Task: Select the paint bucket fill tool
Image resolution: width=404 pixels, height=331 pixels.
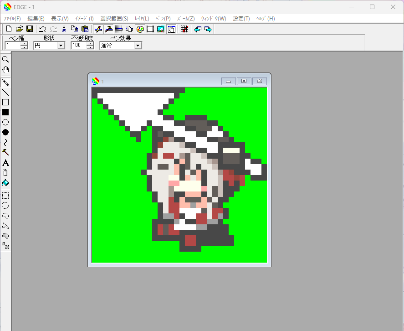Action: pyautogui.click(x=5, y=183)
